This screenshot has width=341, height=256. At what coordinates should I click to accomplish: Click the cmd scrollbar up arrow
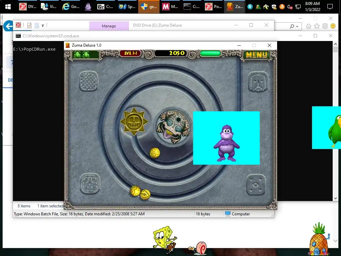click(335, 44)
